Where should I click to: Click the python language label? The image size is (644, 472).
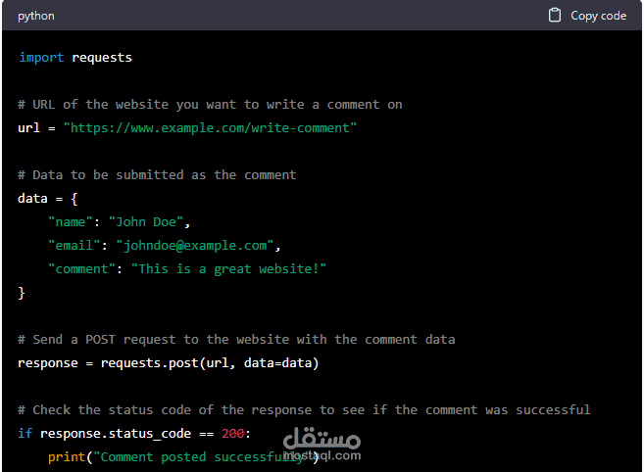tap(36, 16)
